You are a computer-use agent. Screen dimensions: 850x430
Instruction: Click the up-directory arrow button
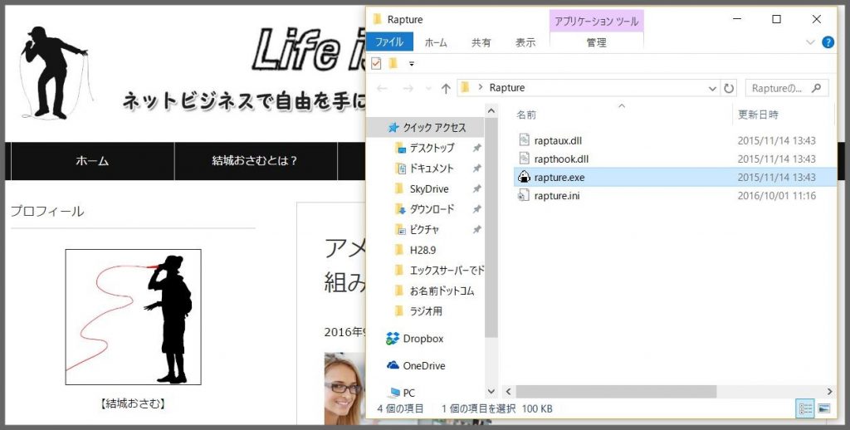pos(446,88)
